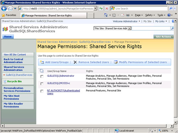Open the My Links menu

point(161,21)
